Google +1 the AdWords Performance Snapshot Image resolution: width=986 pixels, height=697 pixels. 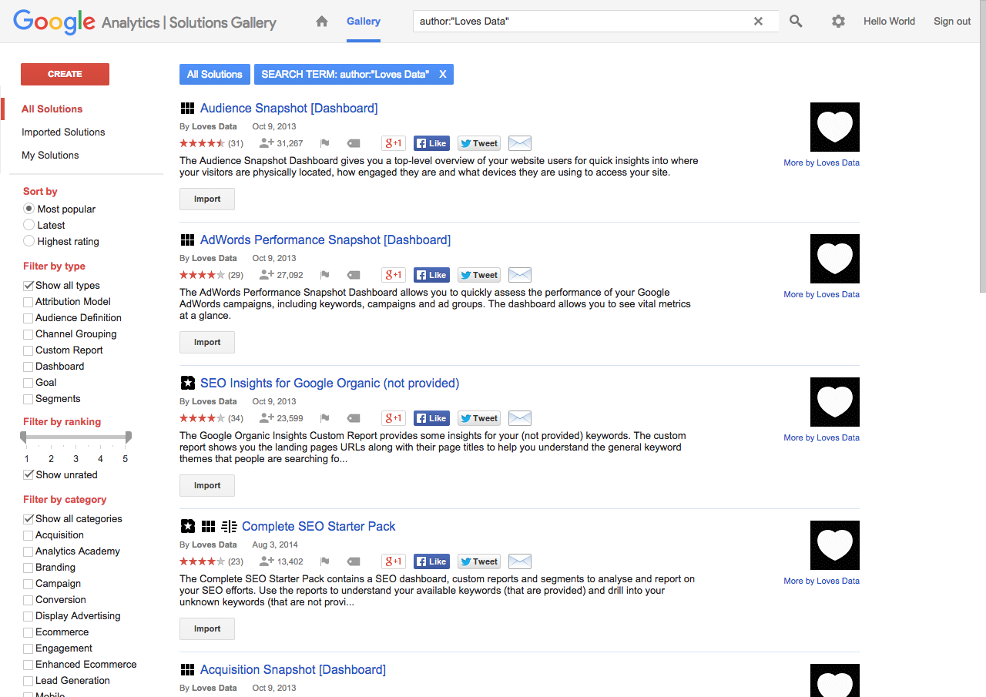394,275
